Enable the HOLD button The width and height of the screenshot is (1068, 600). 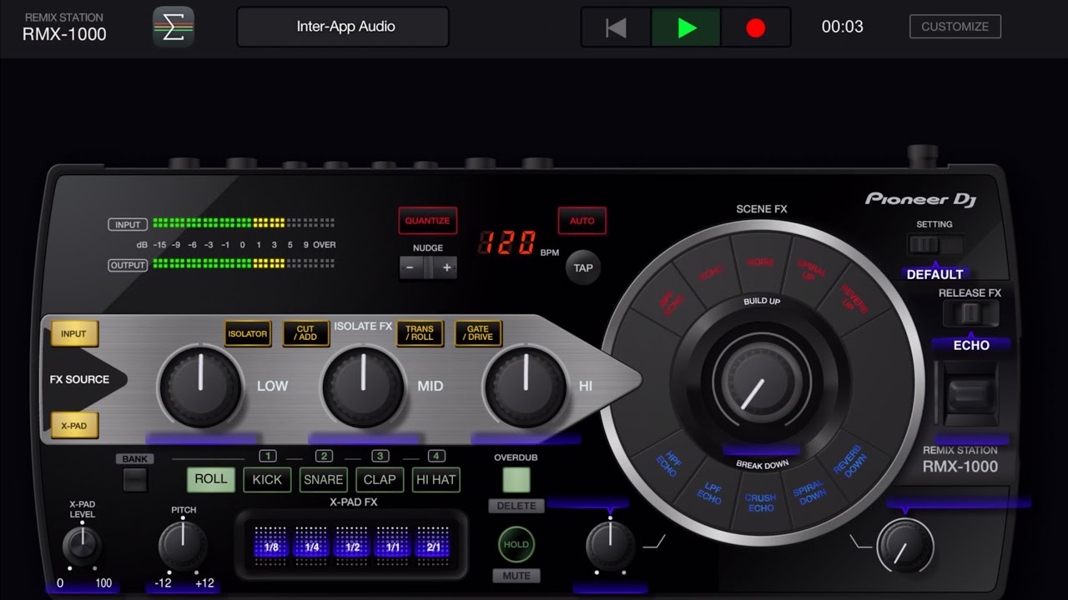click(516, 544)
